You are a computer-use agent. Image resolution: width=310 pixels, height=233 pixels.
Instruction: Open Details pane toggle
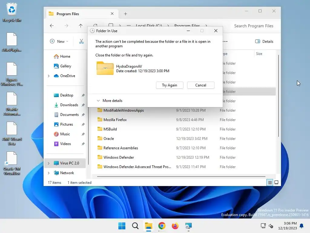point(264,41)
